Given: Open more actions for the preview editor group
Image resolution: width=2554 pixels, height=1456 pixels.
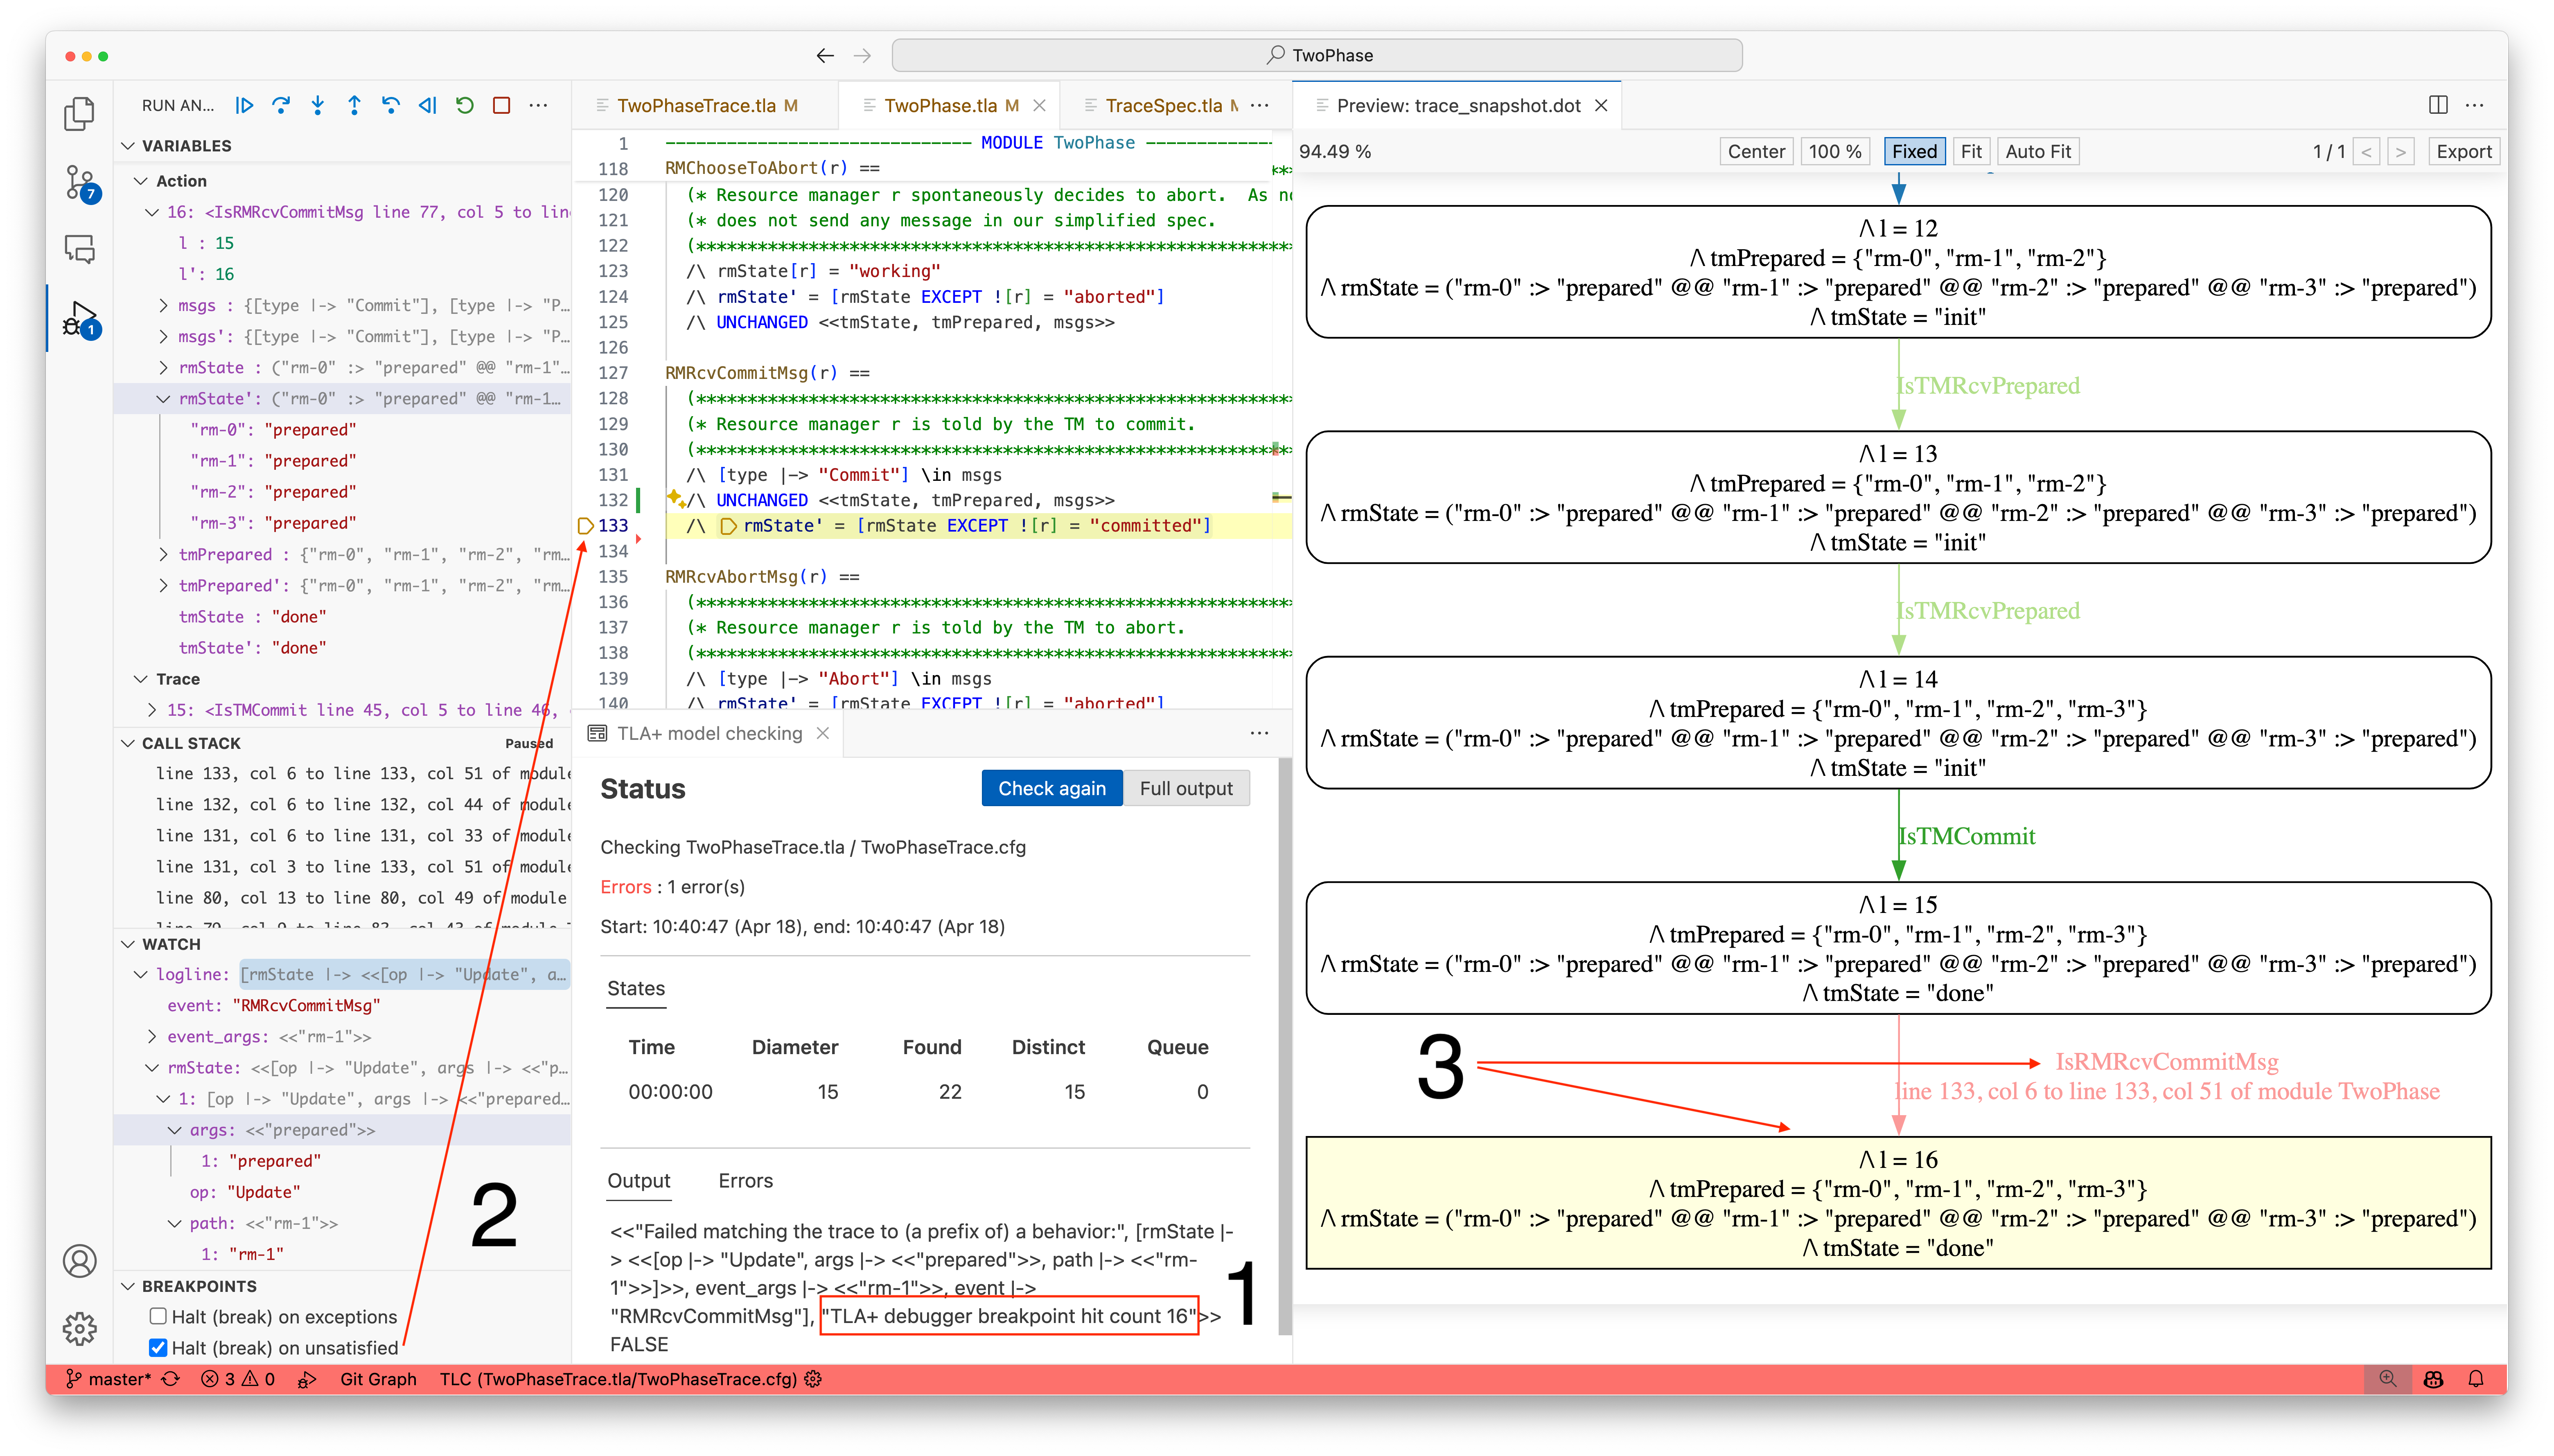Looking at the screenshot, I should [x=2475, y=105].
